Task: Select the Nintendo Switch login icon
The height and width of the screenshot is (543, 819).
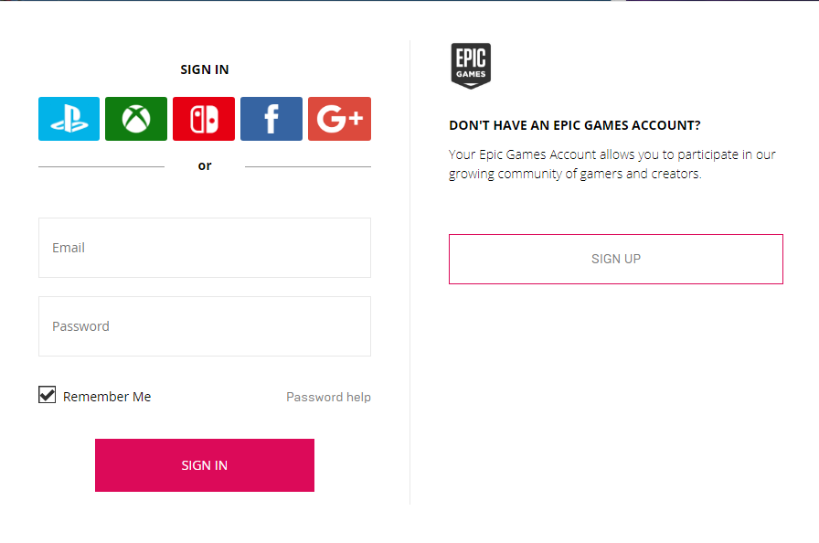Action: pyautogui.click(x=204, y=119)
